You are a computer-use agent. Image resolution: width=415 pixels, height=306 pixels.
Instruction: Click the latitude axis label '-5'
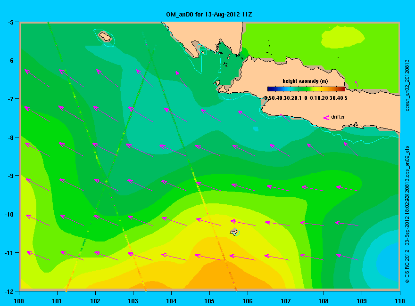pyautogui.click(x=10, y=23)
